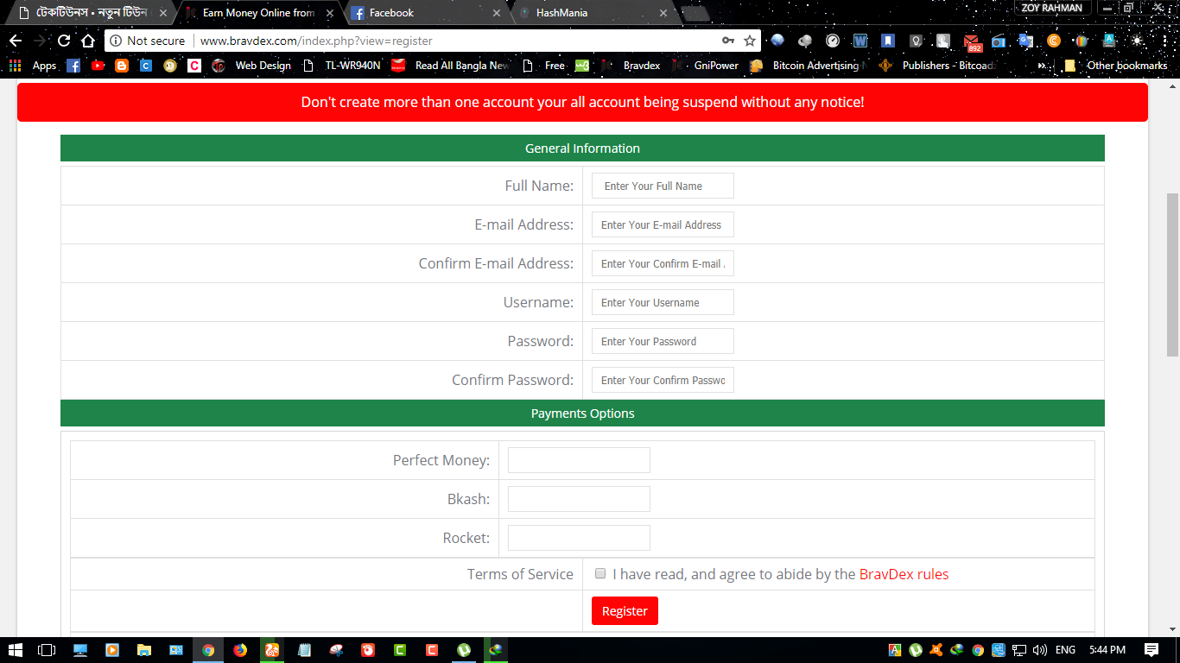Image resolution: width=1180 pixels, height=663 pixels.
Task: Focus the Password input field
Action: (x=663, y=341)
